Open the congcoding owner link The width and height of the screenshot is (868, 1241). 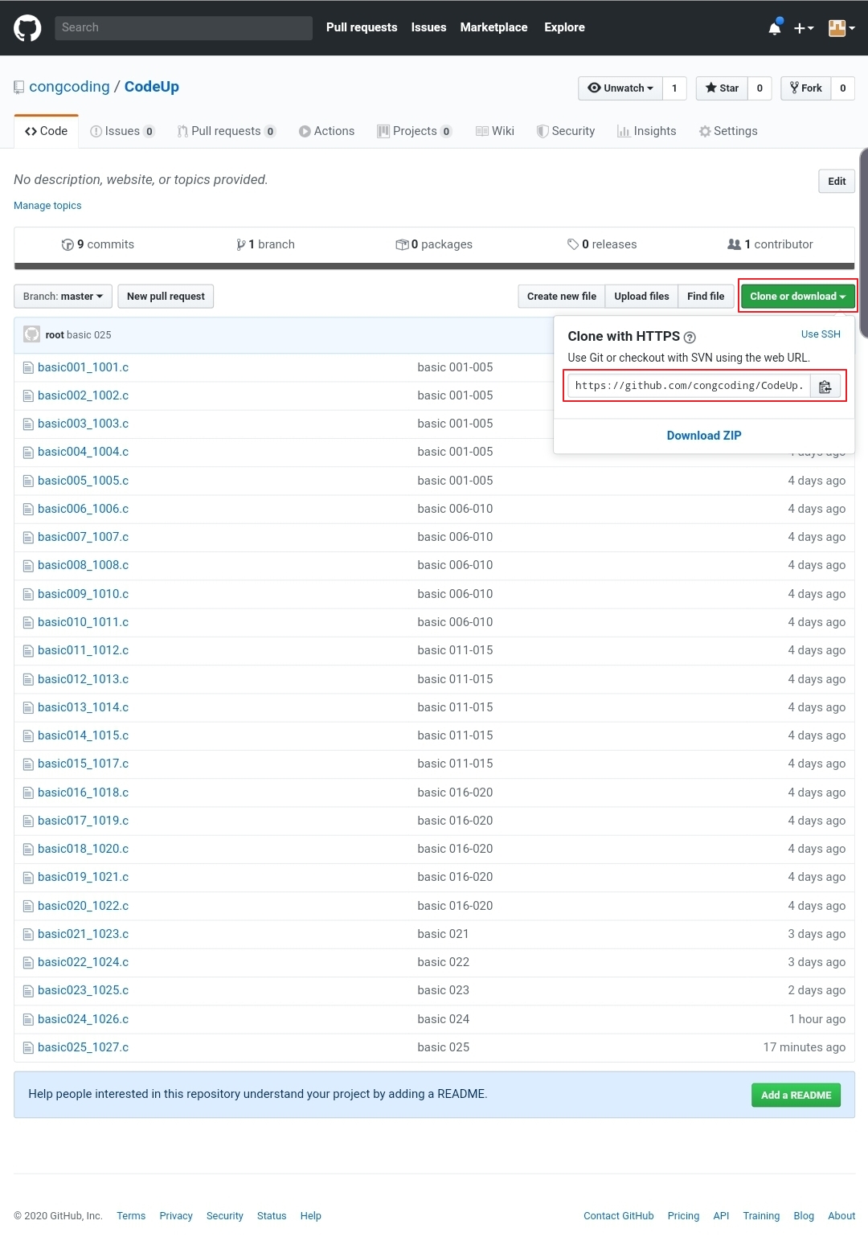coord(69,87)
